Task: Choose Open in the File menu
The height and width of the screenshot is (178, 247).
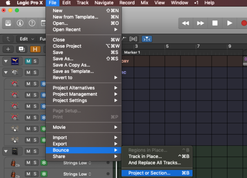Action: click(x=84, y=23)
